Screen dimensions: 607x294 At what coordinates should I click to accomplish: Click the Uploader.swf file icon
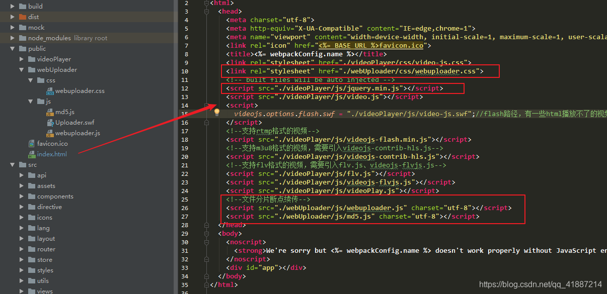click(49, 122)
